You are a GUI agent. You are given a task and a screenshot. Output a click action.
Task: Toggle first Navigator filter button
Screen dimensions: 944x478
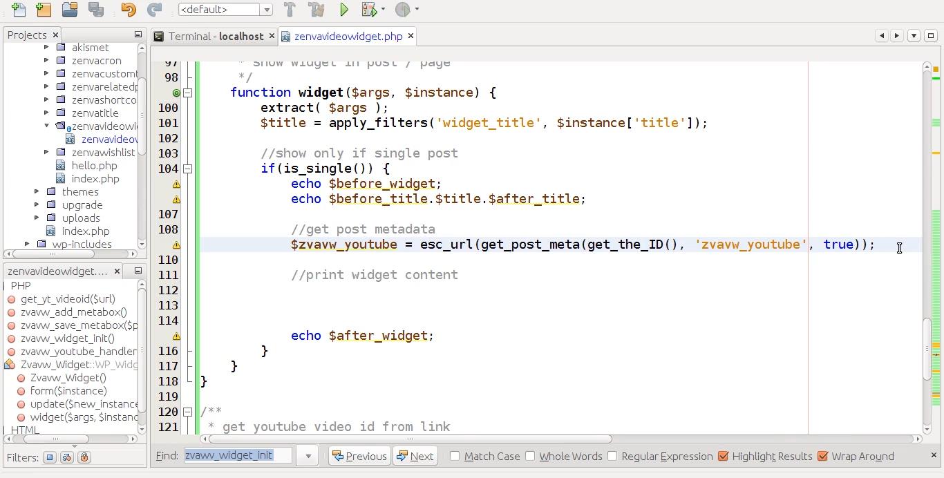(x=50, y=457)
